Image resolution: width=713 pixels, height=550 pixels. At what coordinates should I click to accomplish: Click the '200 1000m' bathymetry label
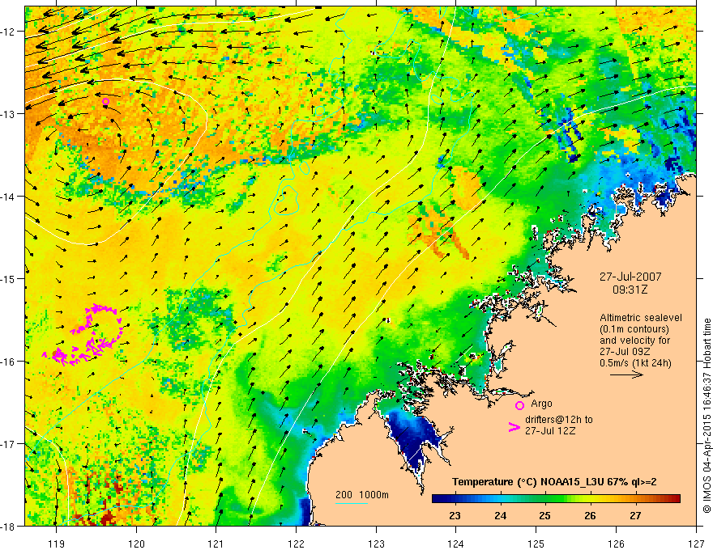point(362,495)
